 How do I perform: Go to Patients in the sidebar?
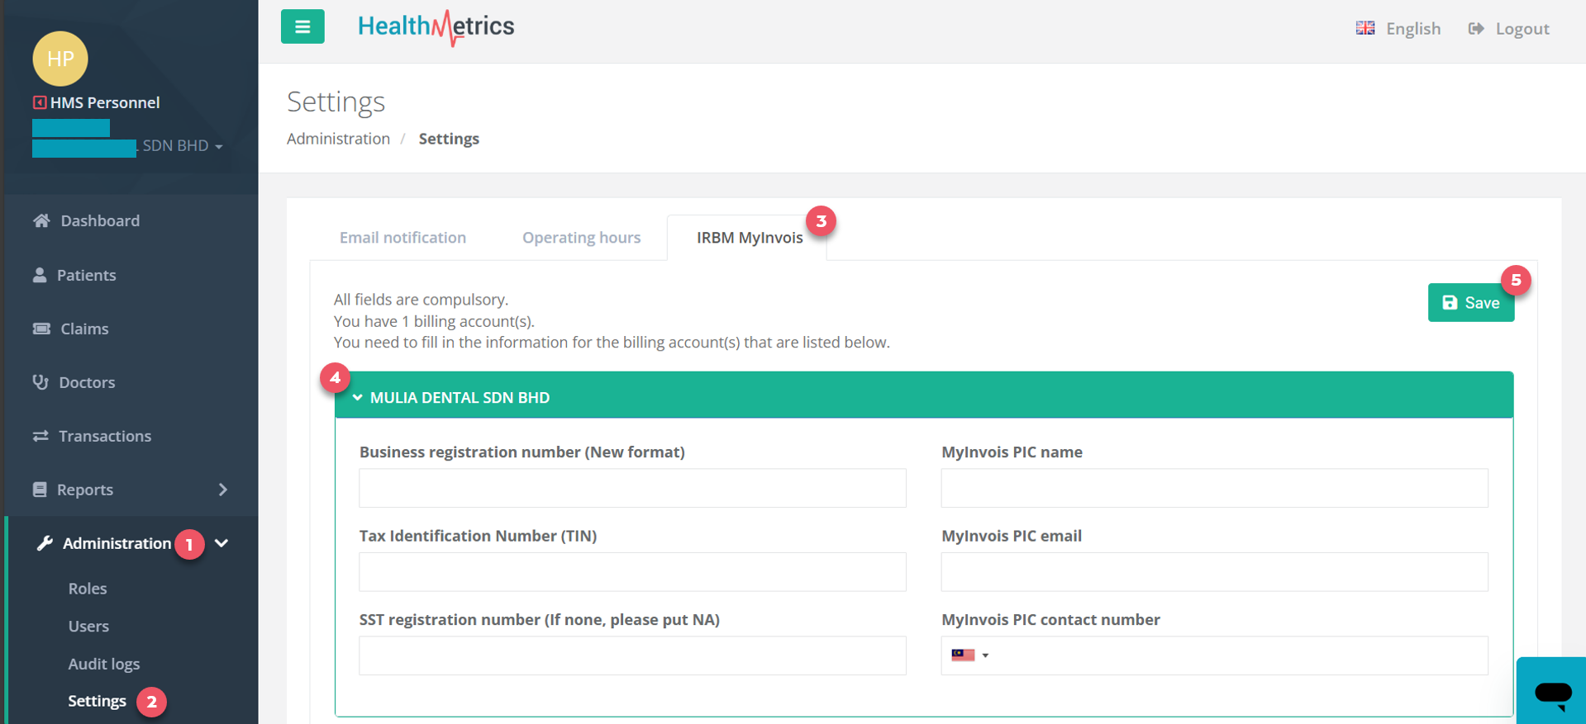point(86,275)
